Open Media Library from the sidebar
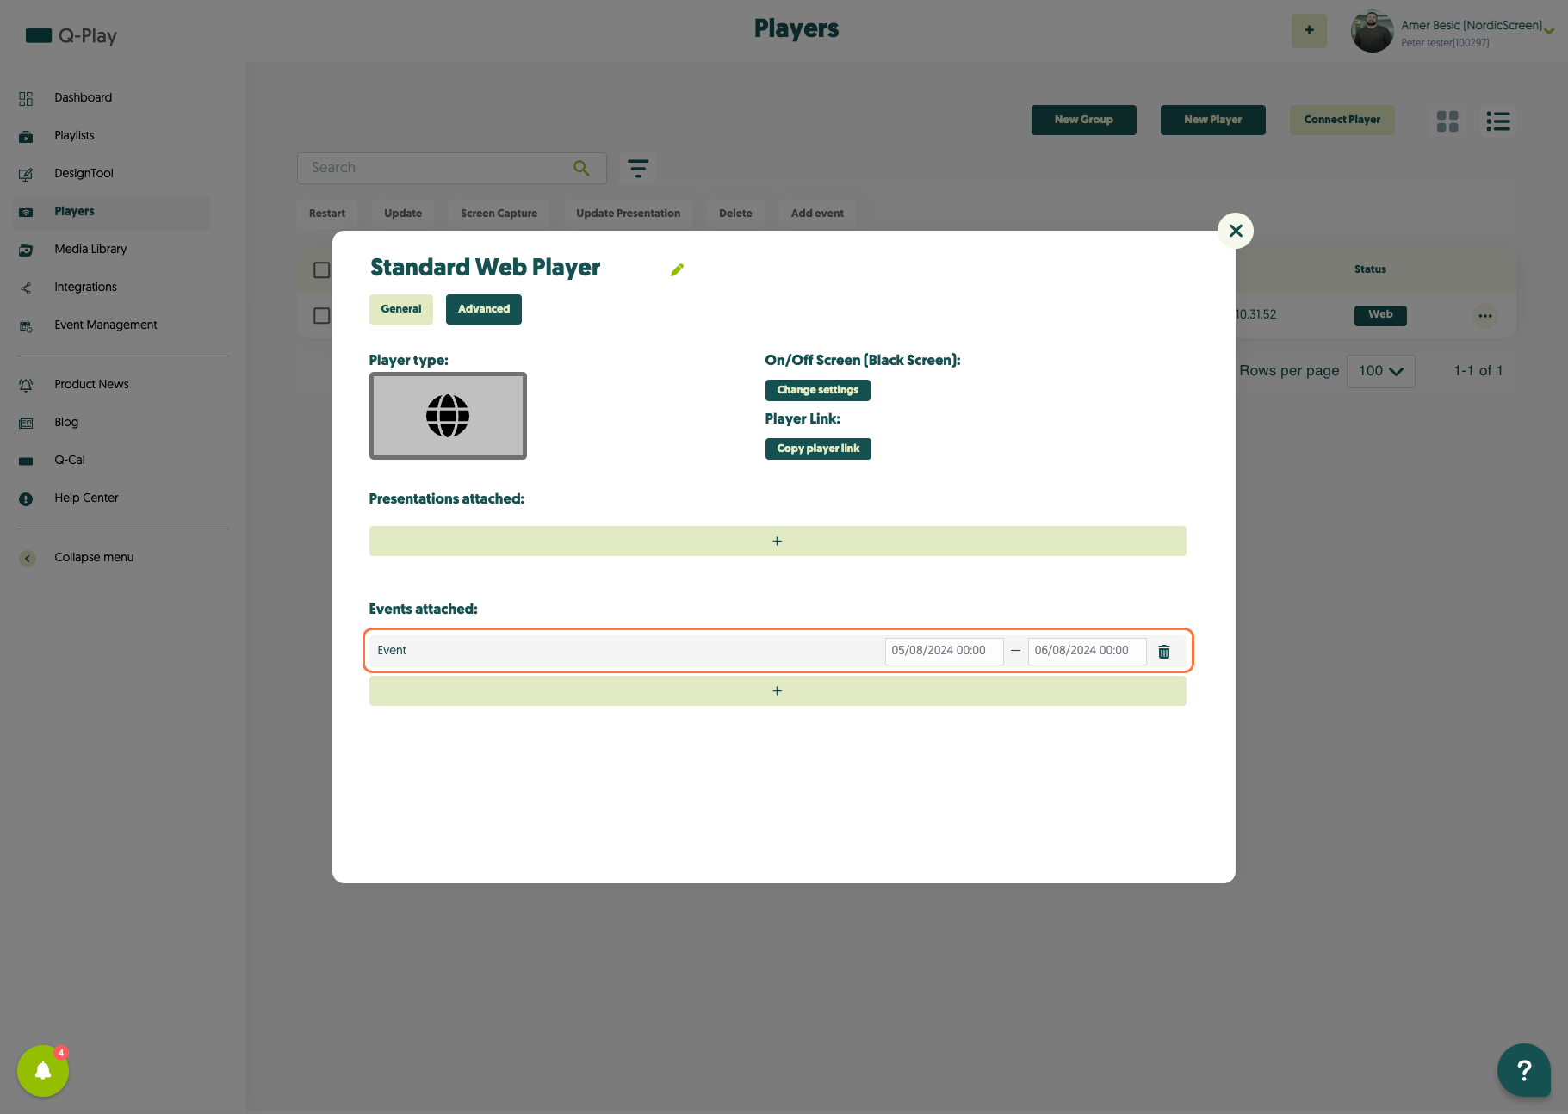 90,249
